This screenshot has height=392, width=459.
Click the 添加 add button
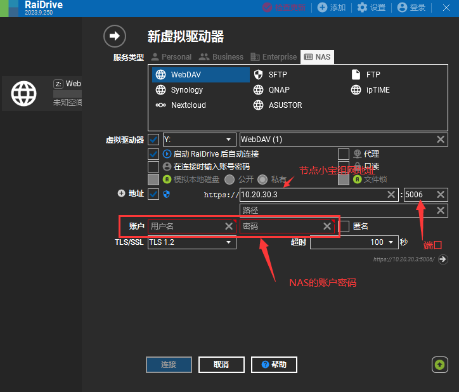(332, 8)
